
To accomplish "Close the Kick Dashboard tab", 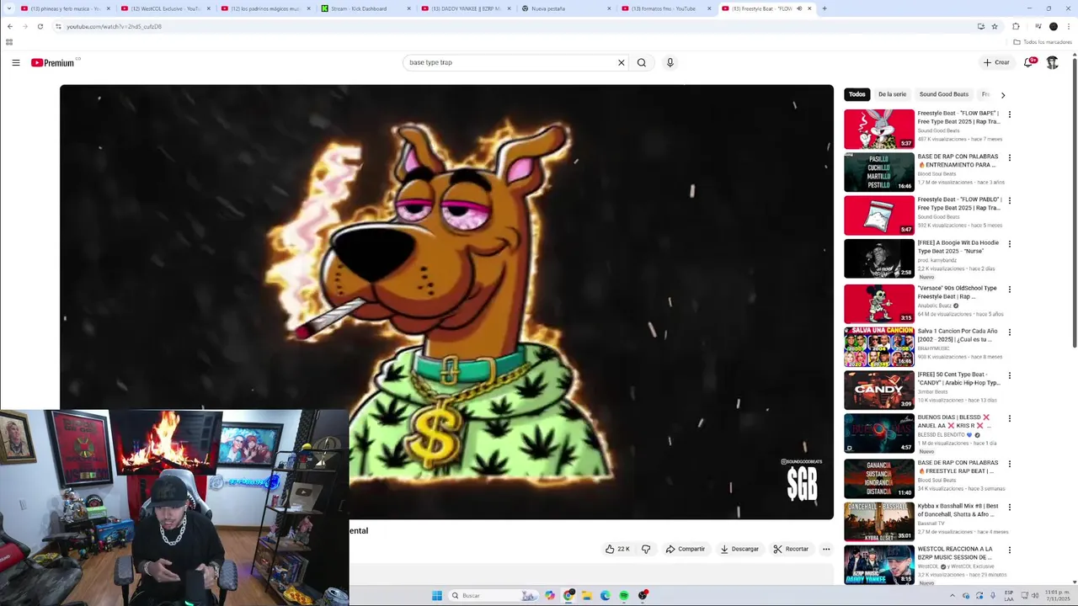I will pyautogui.click(x=409, y=8).
